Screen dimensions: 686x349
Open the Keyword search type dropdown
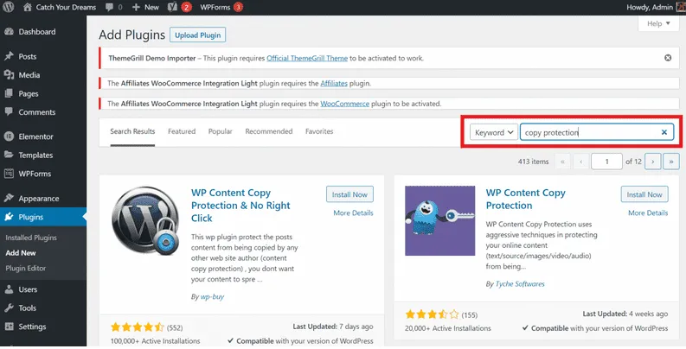click(493, 132)
